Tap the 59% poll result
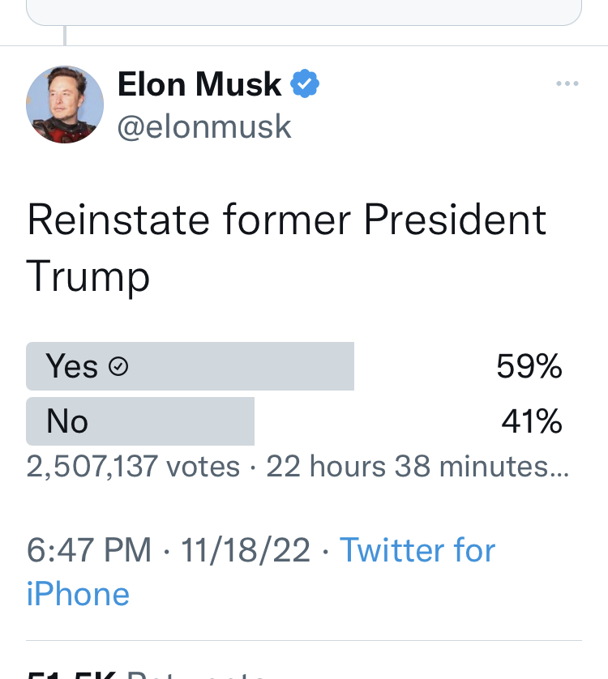The height and width of the screenshot is (679, 608). click(529, 367)
